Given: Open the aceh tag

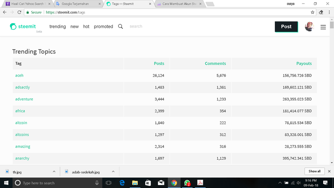Looking at the screenshot, I should (19, 75).
